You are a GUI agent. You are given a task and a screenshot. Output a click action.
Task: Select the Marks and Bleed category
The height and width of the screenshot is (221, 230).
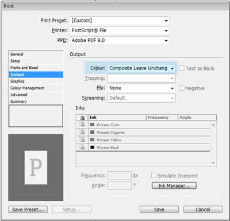(x=36, y=68)
